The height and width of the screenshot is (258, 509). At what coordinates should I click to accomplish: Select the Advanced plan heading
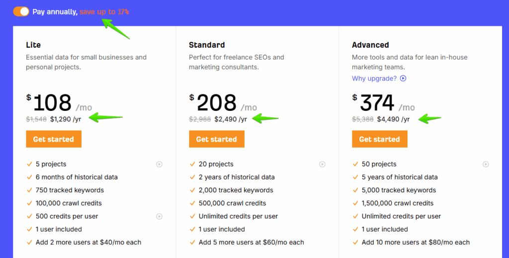coord(370,45)
